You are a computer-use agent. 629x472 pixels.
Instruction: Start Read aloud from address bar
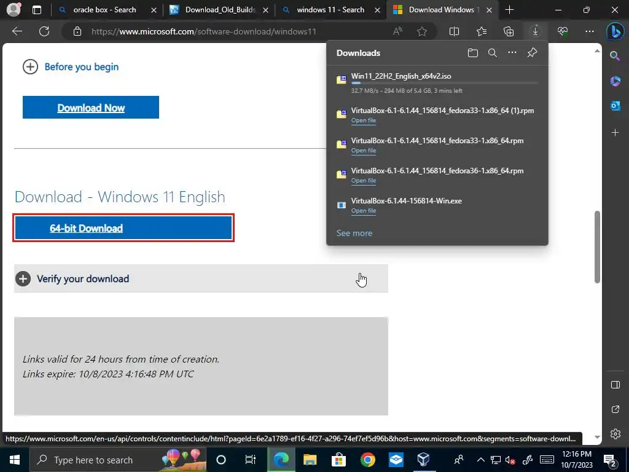(397, 31)
